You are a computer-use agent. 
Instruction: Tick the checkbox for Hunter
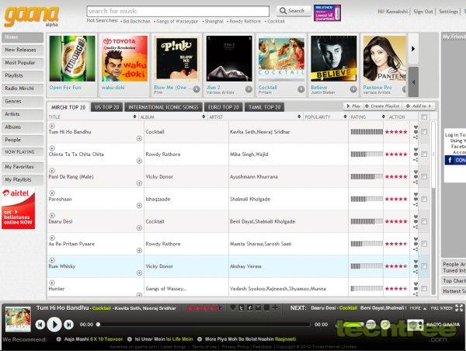click(424, 289)
